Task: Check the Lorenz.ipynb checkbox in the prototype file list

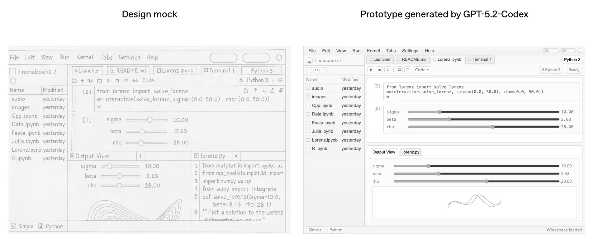Action: pyautogui.click(x=308, y=140)
